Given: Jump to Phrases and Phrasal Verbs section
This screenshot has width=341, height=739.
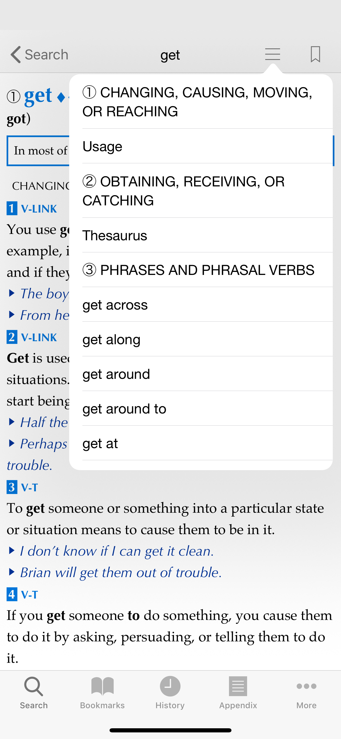Looking at the screenshot, I should click(201, 270).
